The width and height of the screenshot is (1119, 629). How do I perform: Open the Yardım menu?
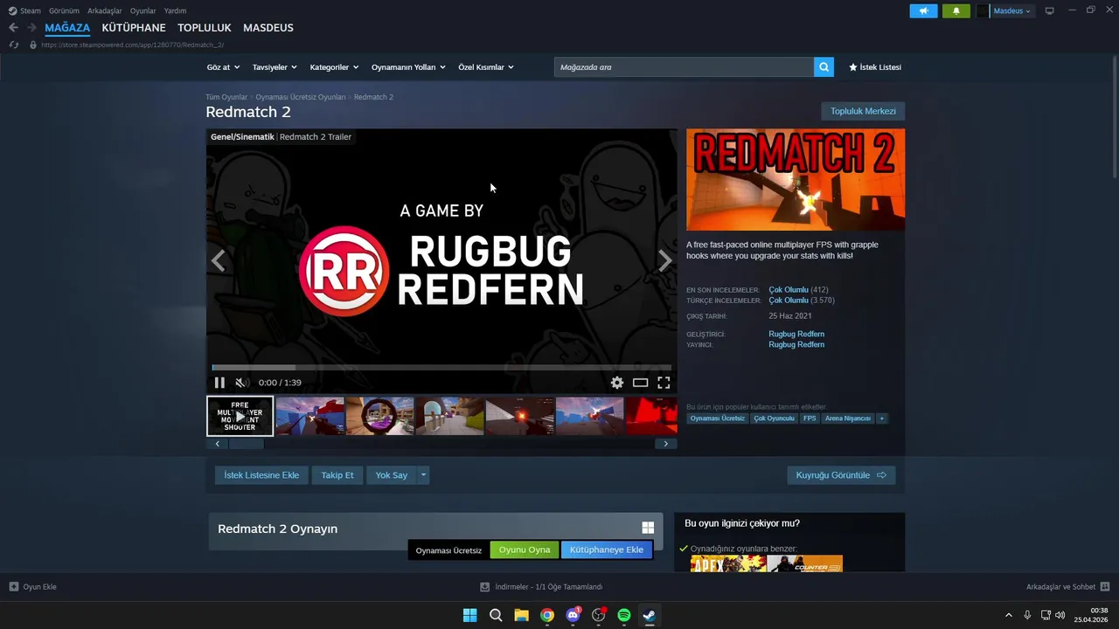click(x=175, y=10)
